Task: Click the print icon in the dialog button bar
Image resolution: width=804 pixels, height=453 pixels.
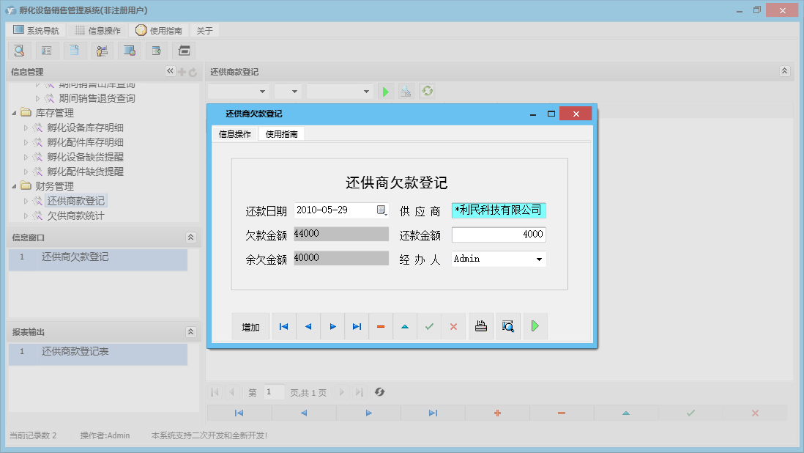Action: coord(480,326)
